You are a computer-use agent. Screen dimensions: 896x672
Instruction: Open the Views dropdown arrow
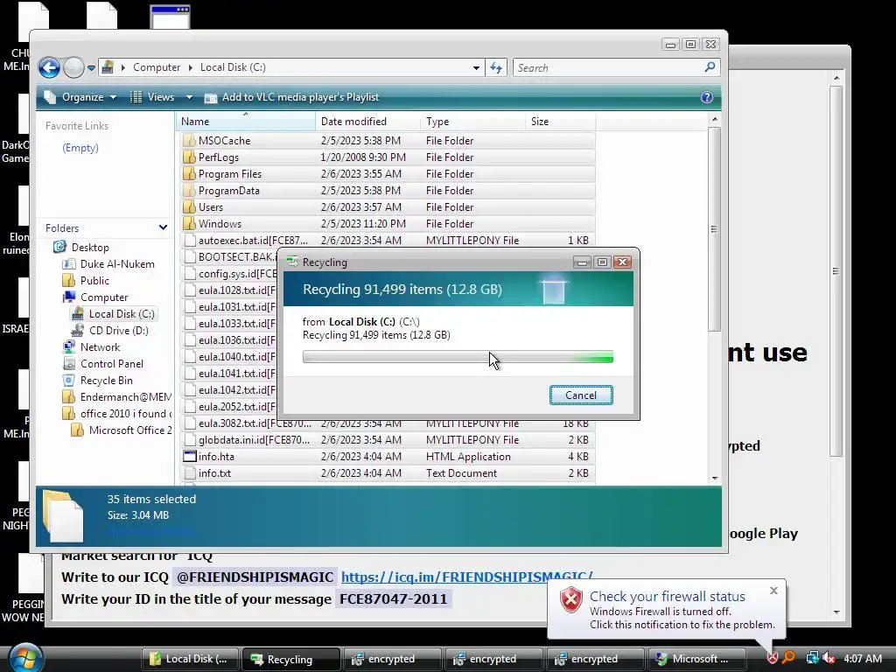(189, 97)
